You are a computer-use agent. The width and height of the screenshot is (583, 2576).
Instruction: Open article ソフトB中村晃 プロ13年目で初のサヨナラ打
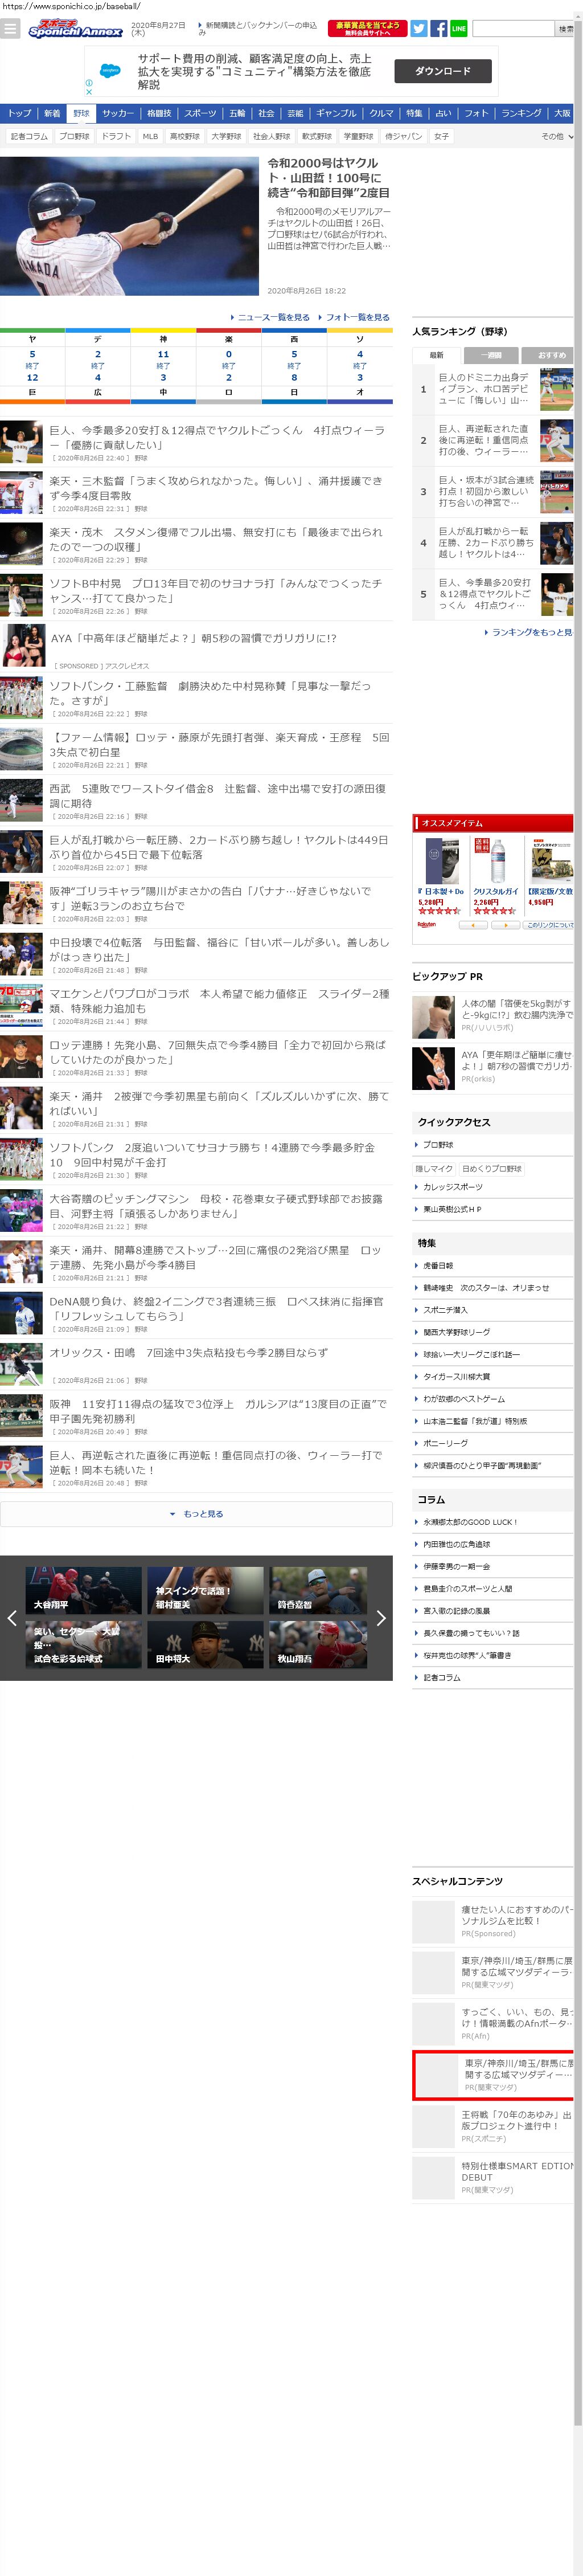point(216,590)
